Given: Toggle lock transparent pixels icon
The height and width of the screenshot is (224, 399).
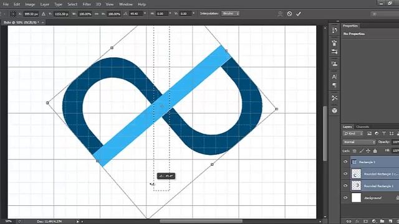Looking at the screenshot, I should [x=355, y=151].
